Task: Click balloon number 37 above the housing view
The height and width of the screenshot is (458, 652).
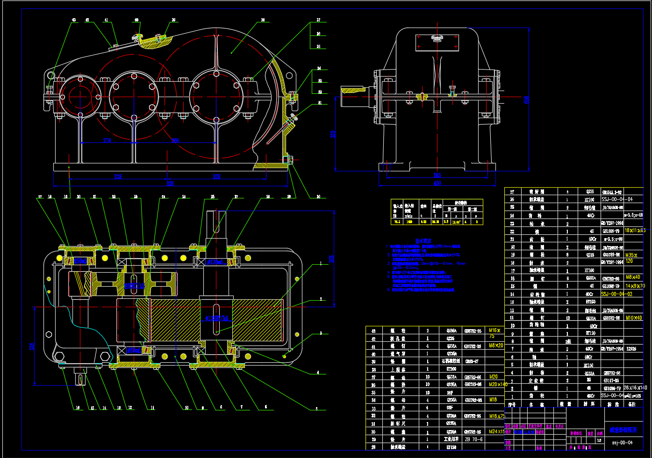Action: tap(318, 20)
